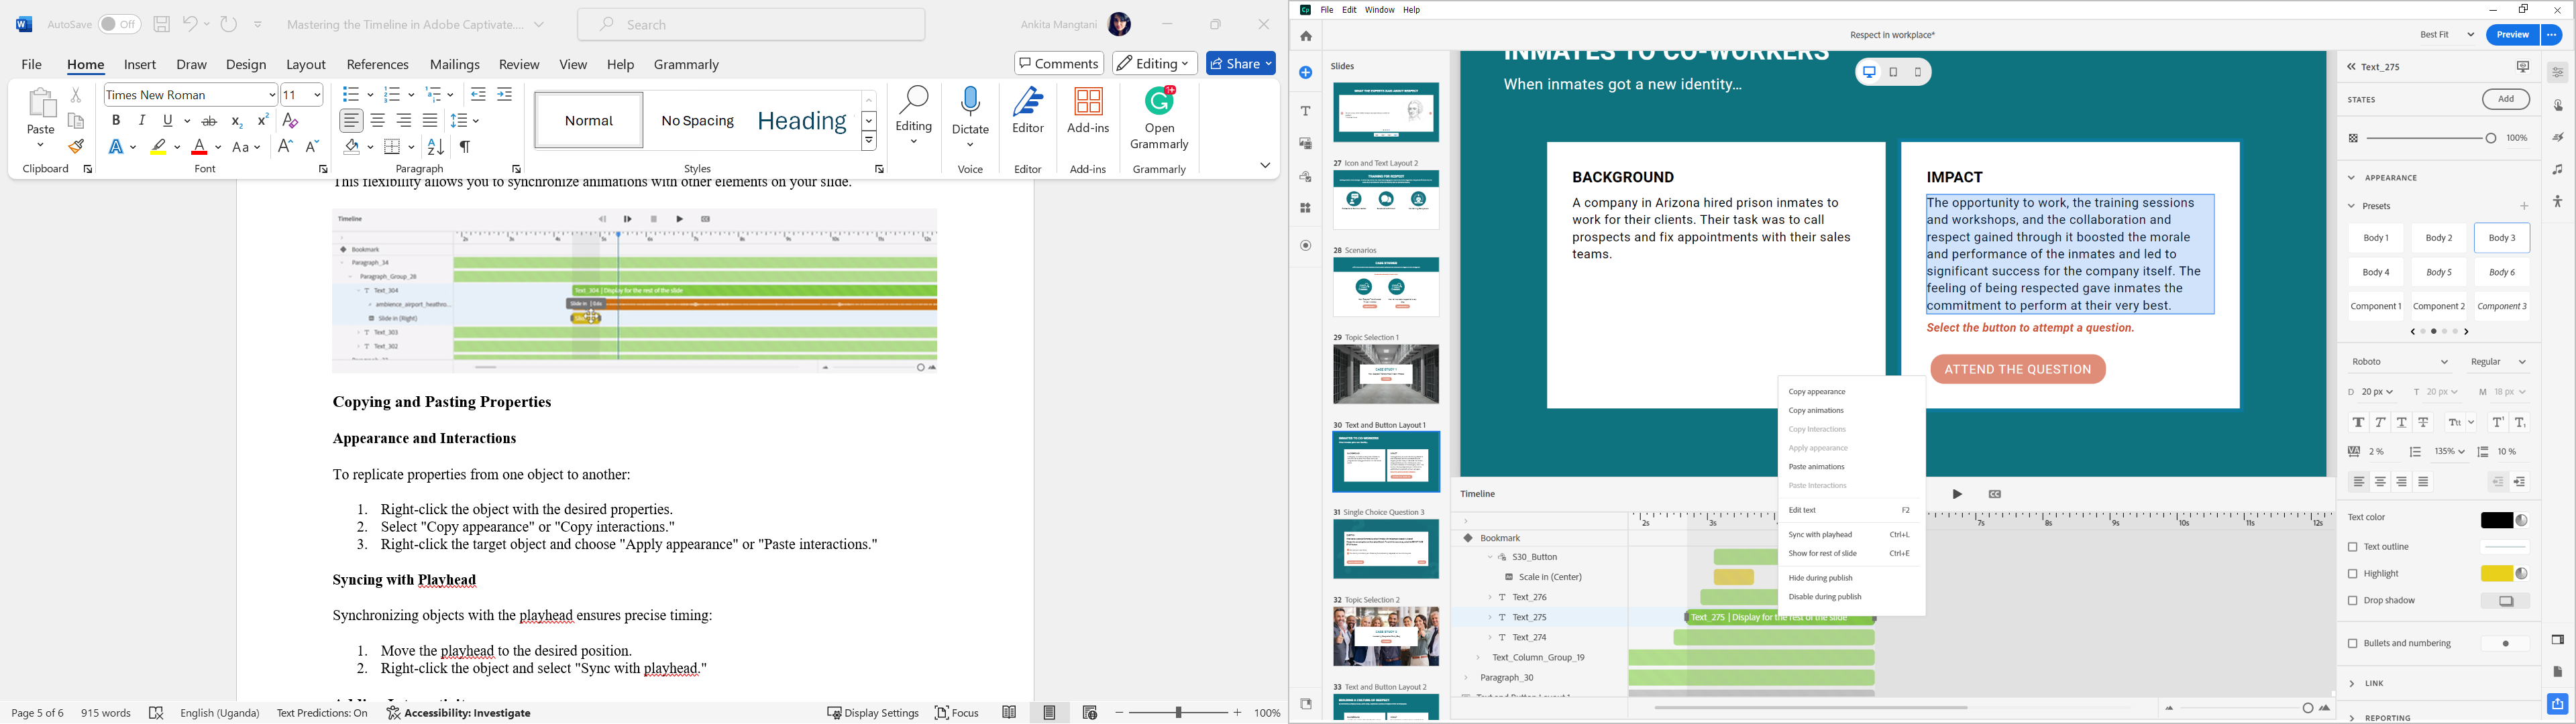The width and height of the screenshot is (2576, 724).
Task: Enable the Text outline checkbox
Action: point(2353,547)
